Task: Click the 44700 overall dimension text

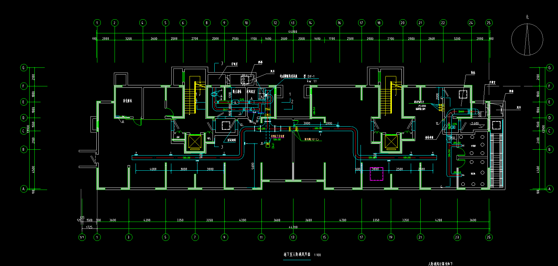Action: pyautogui.click(x=293, y=227)
